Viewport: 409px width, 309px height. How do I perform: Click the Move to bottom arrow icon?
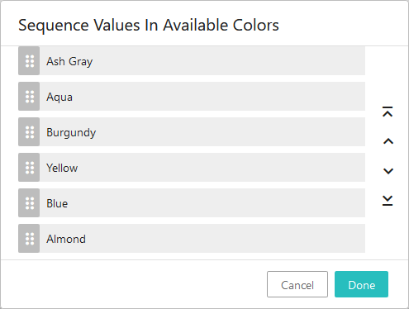tap(388, 201)
